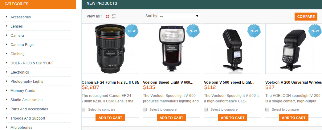Open Voeloon V-200 Universal Wireless title link
The width and height of the screenshot is (322, 130).
coord(293,82)
